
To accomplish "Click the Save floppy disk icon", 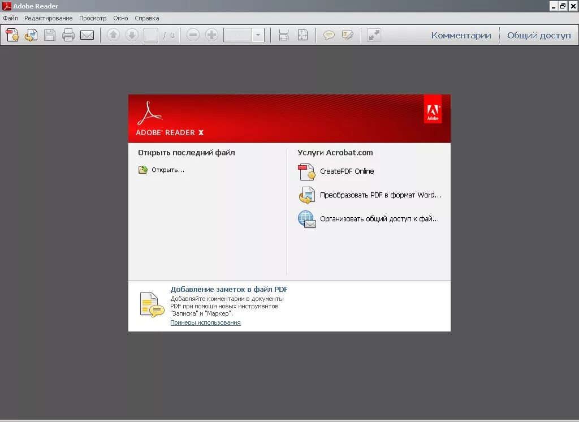I will [x=50, y=35].
